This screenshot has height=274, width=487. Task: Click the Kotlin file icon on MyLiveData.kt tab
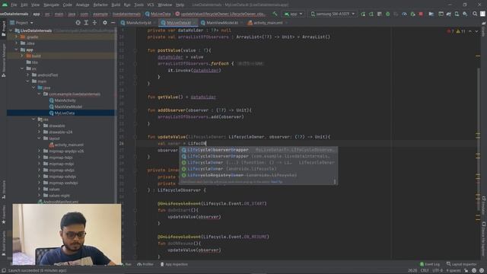coord(164,23)
